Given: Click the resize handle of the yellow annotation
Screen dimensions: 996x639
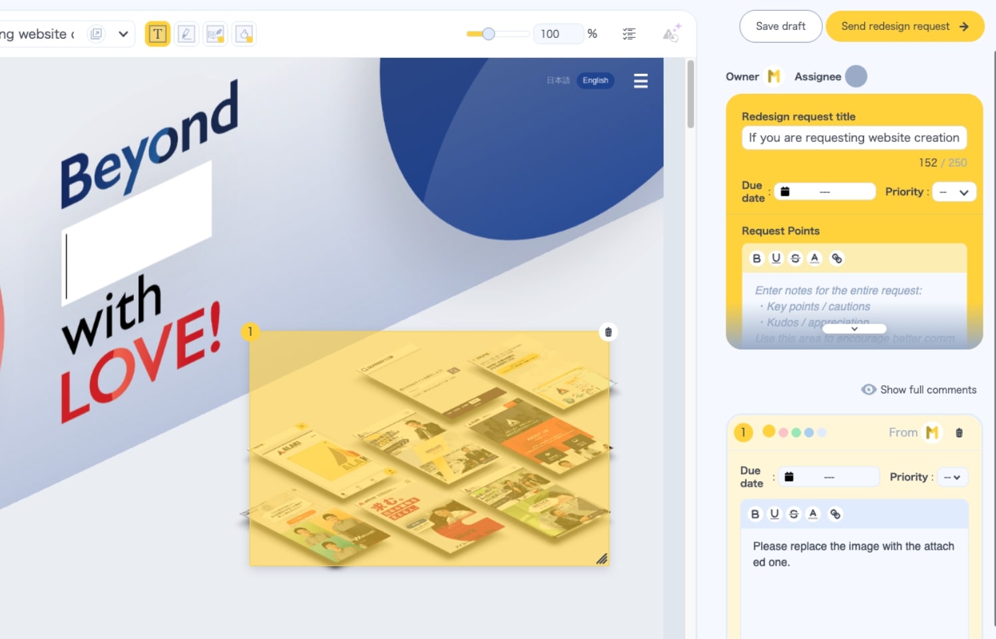Looking at the screenshot, I should click(602, 558).
